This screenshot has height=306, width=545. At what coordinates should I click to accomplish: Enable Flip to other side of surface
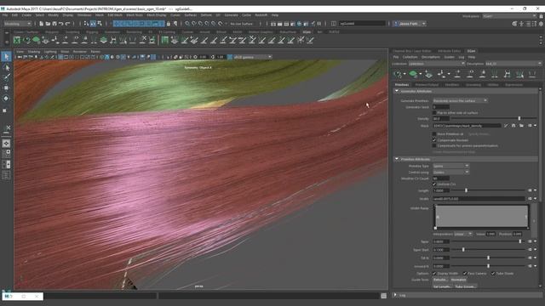434,113
